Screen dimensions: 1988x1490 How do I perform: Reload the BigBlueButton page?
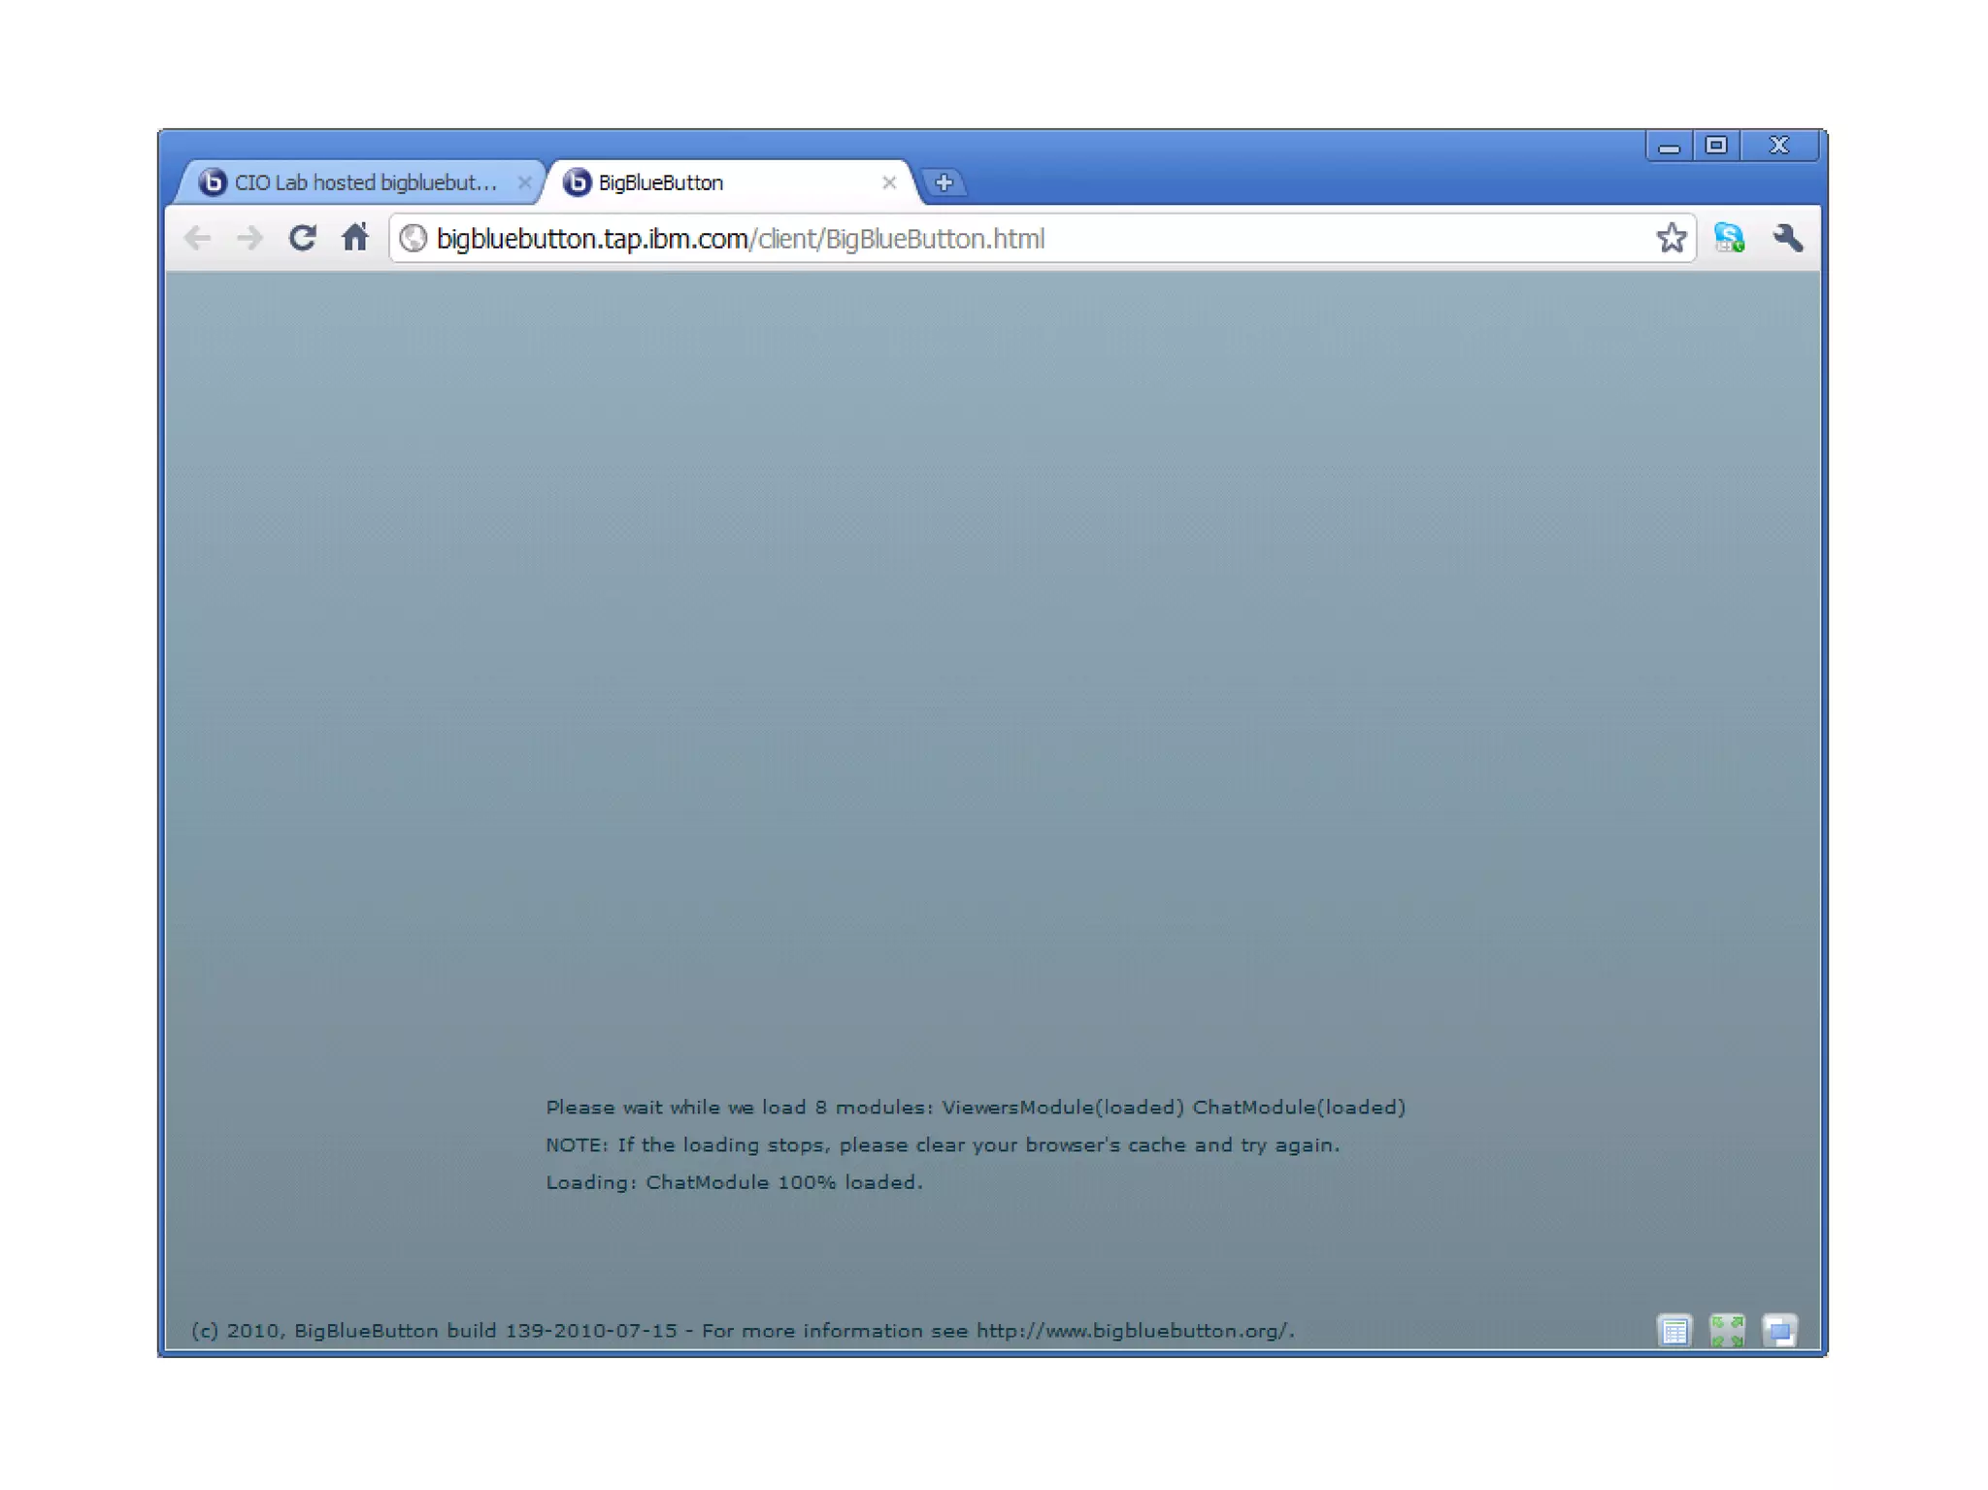(302, 238)
